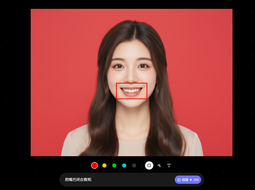Choose the cyan color swatch
255x190 pixels.
tap(124, 165)
